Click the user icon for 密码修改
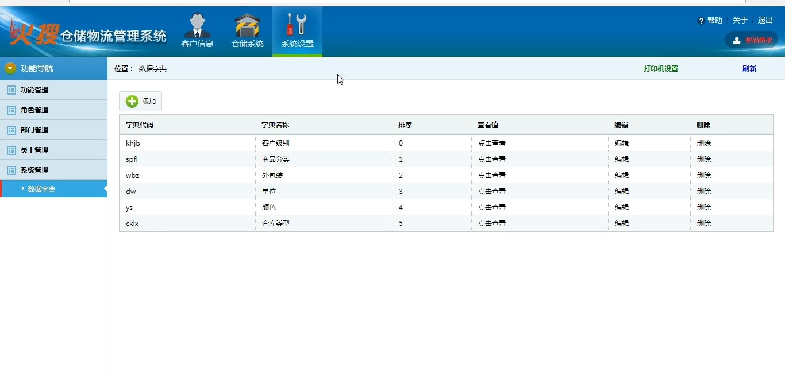 click(x=737, y=40)
